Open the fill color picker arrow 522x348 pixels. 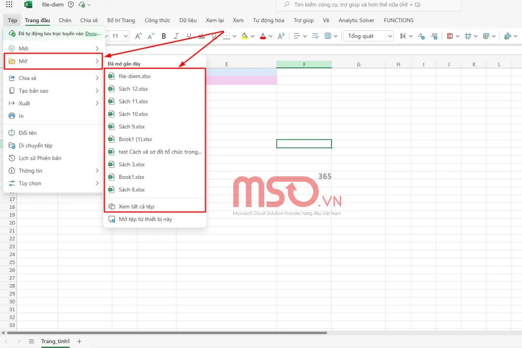pyautogui.click(x=253, y=36)
